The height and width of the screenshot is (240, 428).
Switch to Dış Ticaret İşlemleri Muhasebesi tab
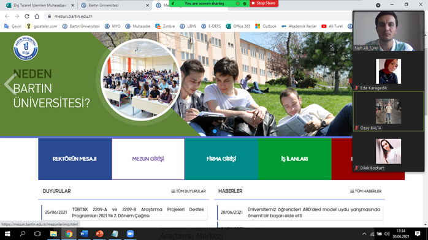coord(40,5)
